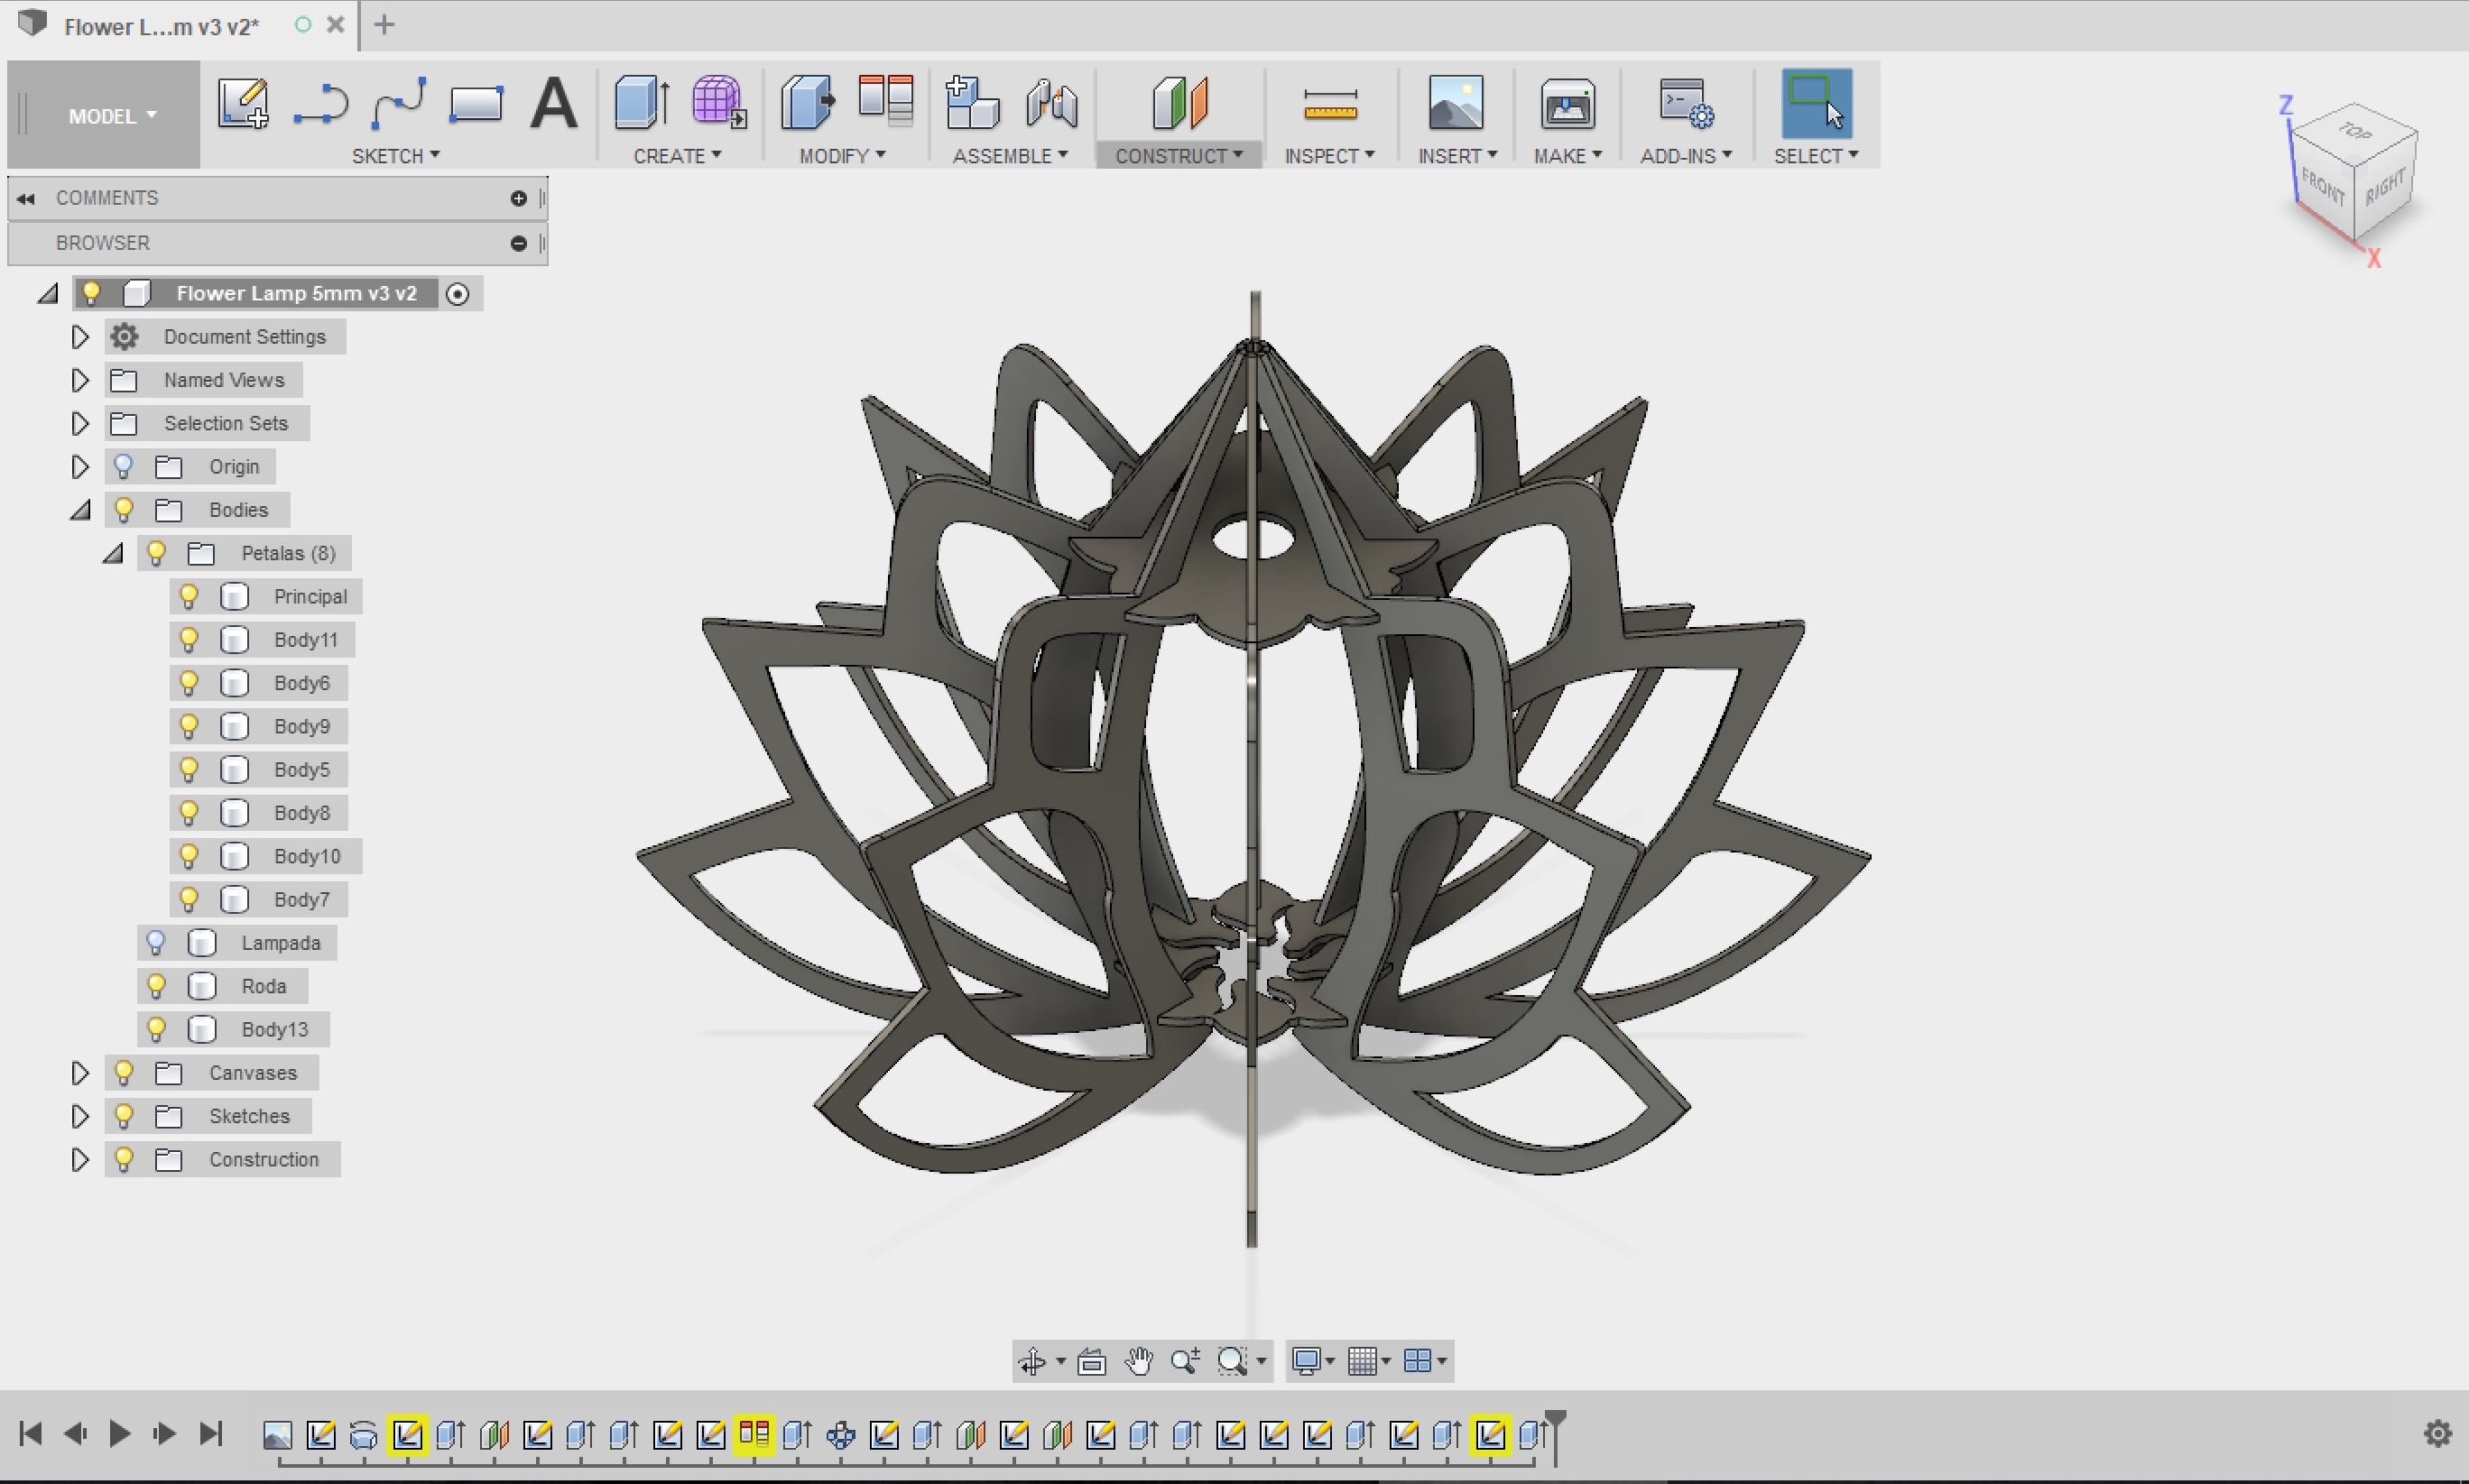Click the 3D Print make icon
Screen dimensions: 2469x1484
(x=1567, y=104)
